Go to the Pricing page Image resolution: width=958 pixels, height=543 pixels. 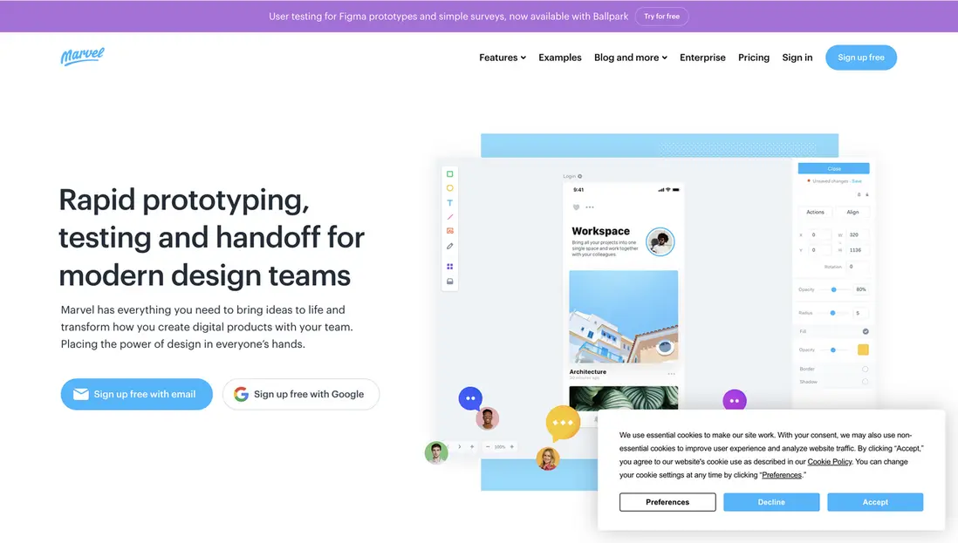[x=753, y=58]
